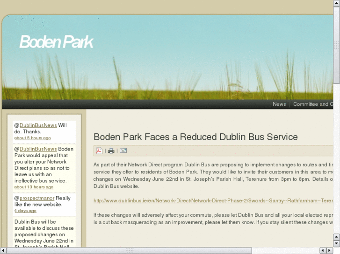Open the 'about 13 hours ago' tweet link
The image size is (340, 254).
(x=34, y=187)
